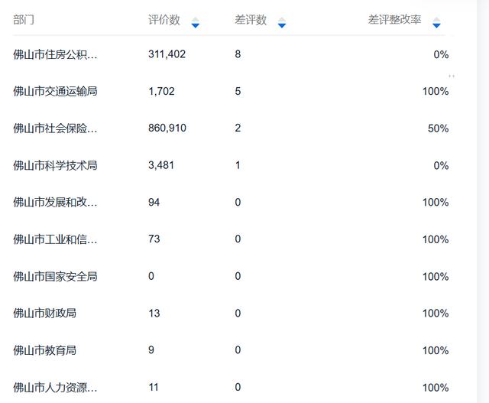
Task: Select the 佛山市交通运输局 row
Action: (x=231, y=91)
